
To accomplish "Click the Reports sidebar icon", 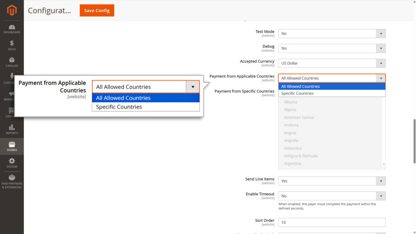I will (12, 129).
